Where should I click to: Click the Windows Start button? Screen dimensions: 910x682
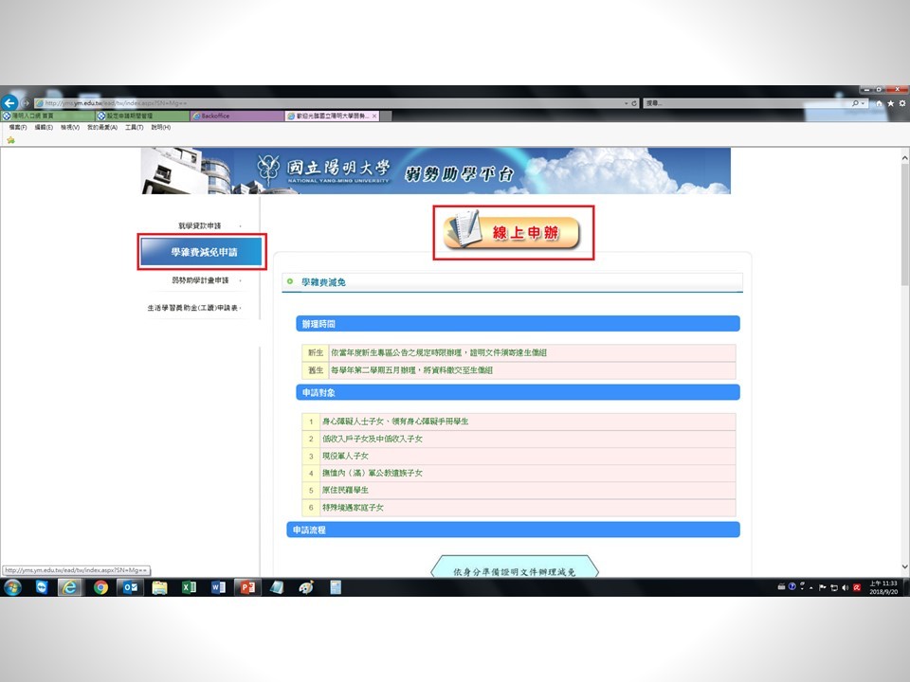(x=12, y=587)
